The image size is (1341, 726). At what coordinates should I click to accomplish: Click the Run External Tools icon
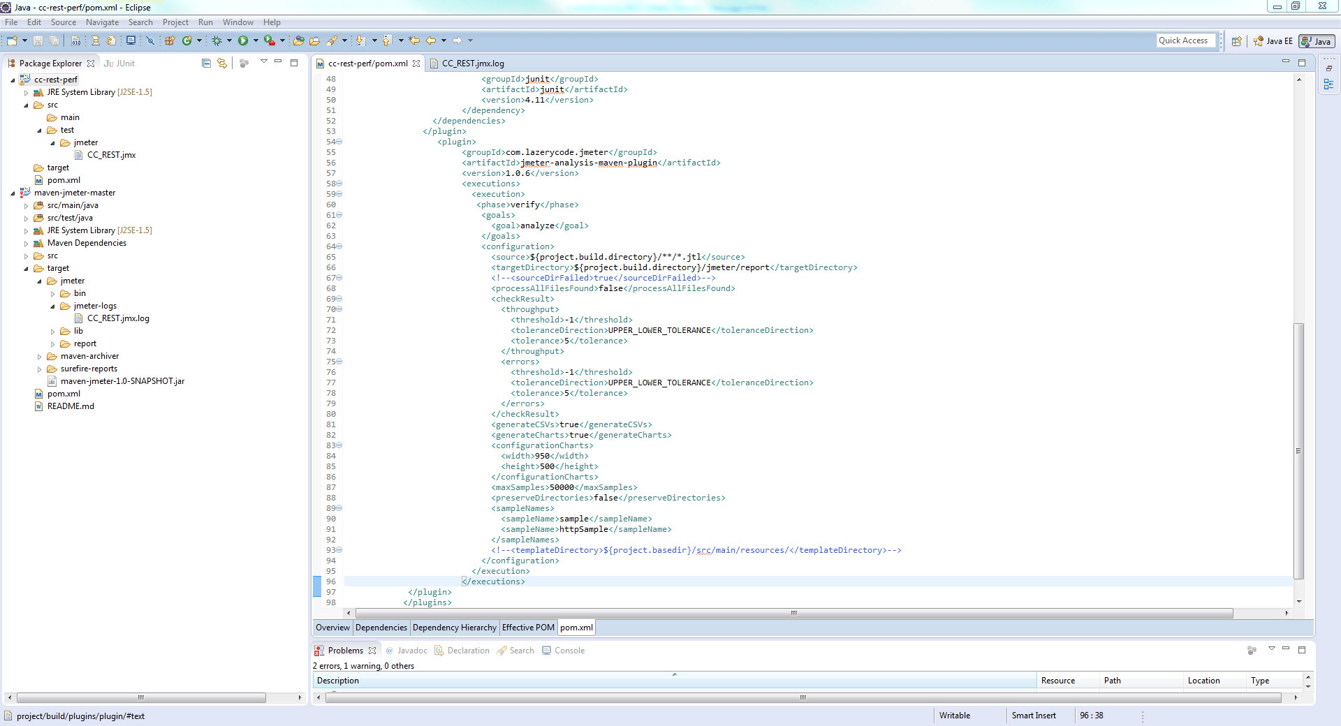269,41
